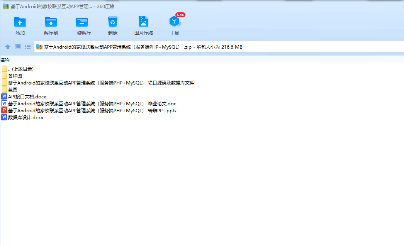Click Word icon of 数据库设计.docx
Viewport: 404px width, 245px height.
(x=4, y=117)
